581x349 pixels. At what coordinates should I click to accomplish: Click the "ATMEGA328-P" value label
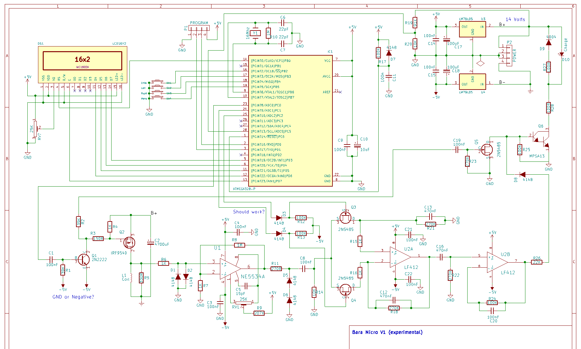click(x=244, y=189)
